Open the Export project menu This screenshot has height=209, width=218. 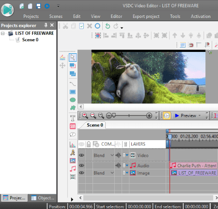(x=146, y=16)
